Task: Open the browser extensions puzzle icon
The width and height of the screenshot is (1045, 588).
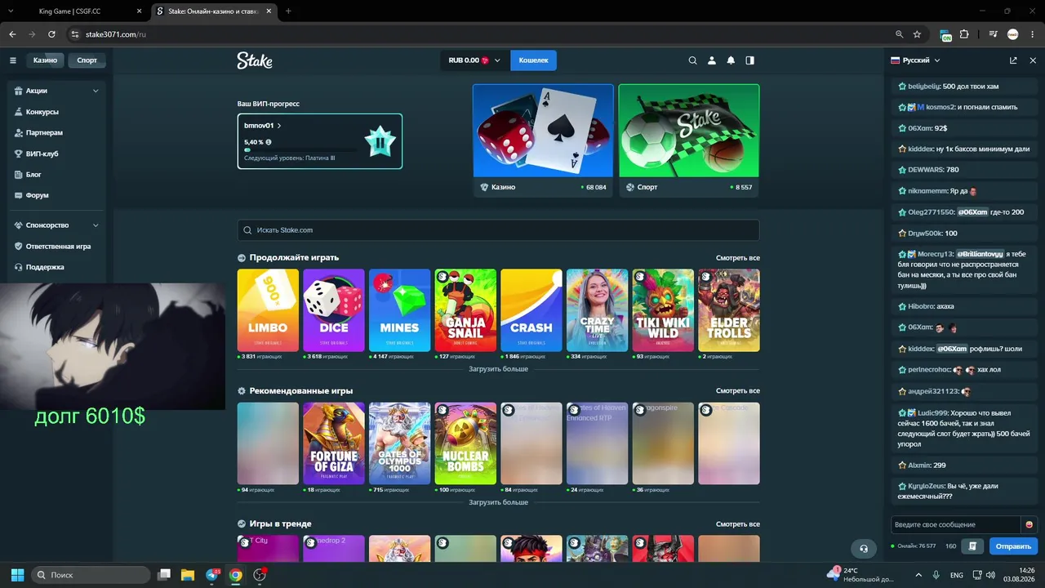Action: (964, 34)
